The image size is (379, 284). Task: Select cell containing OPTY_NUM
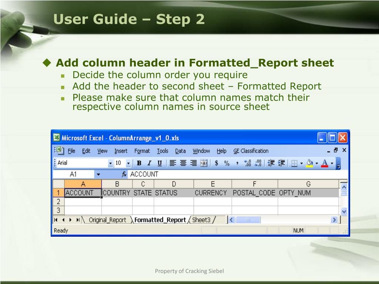(308, 193)
